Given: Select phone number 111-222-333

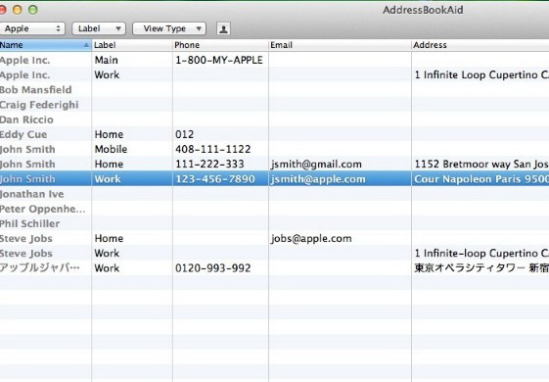Looking at the screenshot, I should [209, 164].
